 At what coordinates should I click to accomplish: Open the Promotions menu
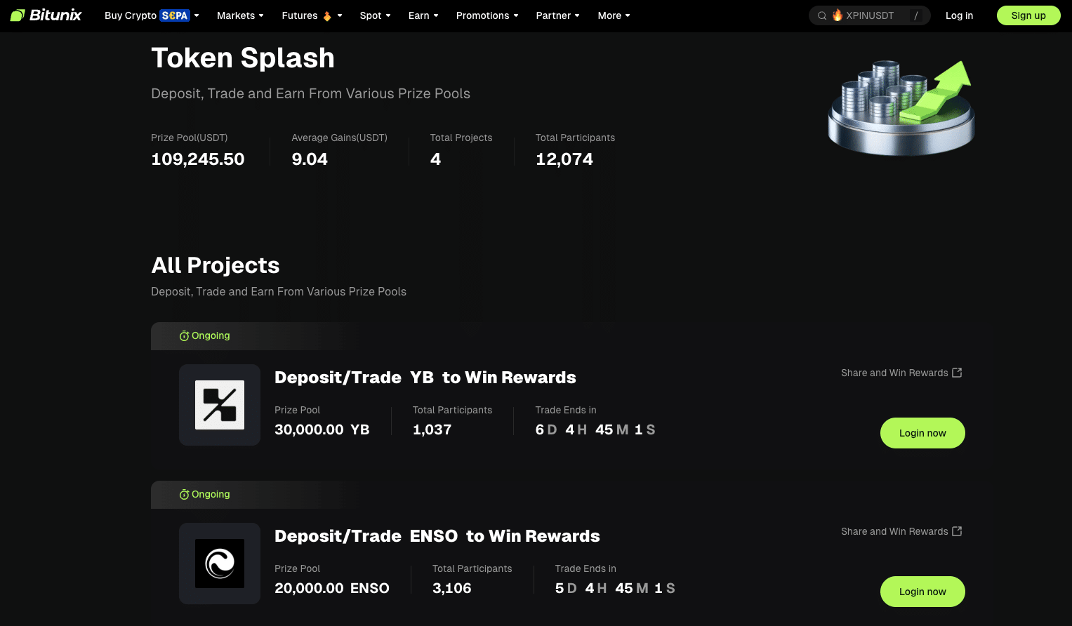coord(483,15)
